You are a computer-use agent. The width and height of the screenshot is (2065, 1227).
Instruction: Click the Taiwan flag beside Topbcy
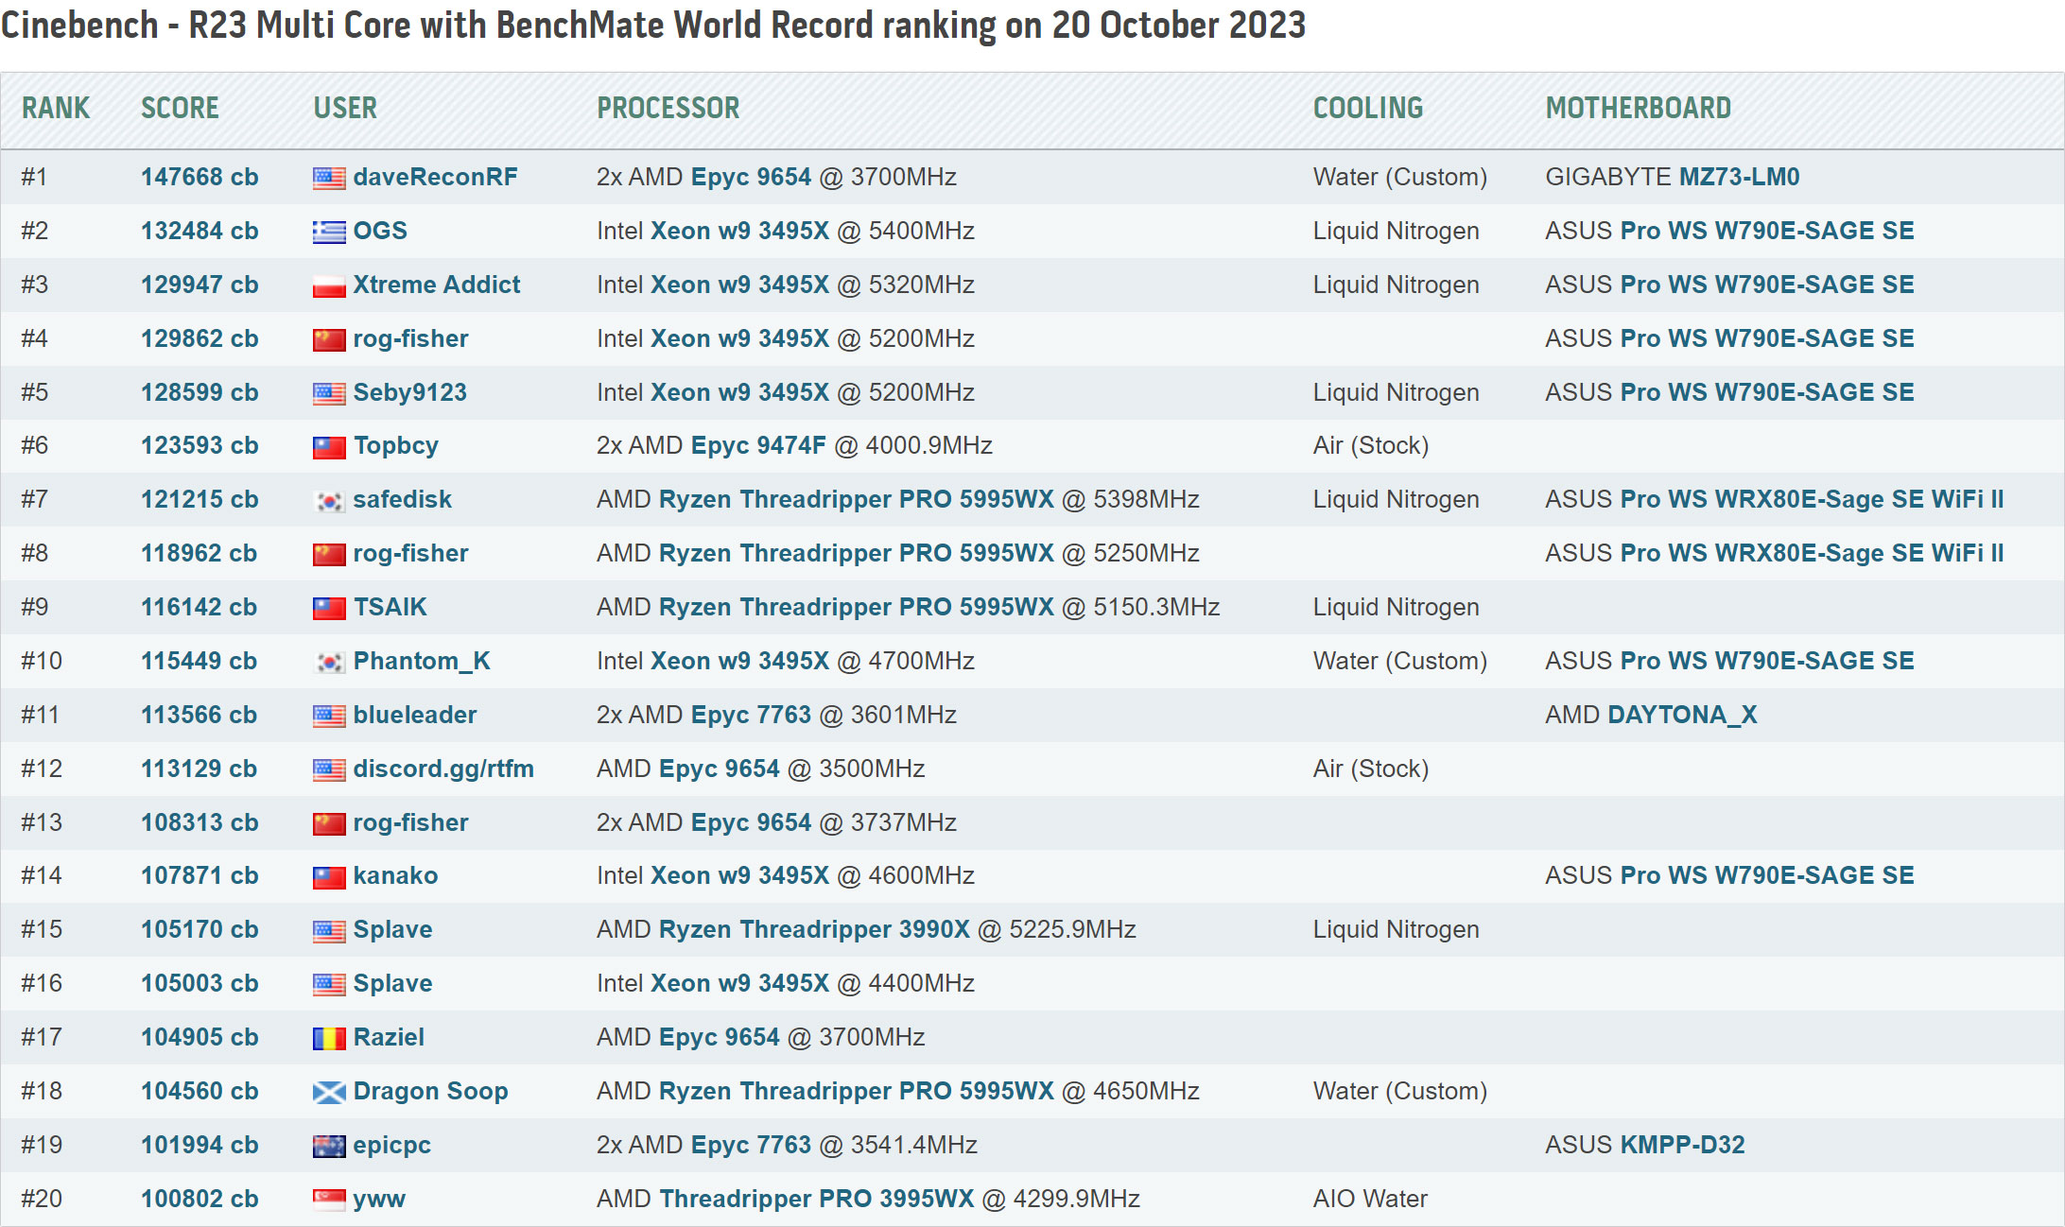coord(329,446)
